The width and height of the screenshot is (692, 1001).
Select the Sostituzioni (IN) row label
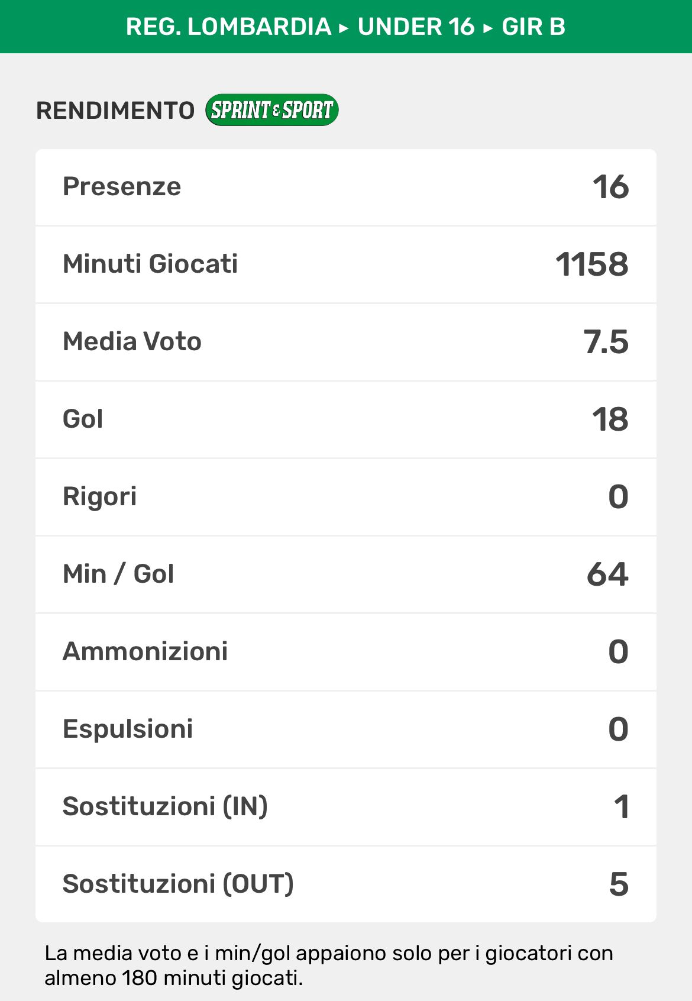(165, 807)
